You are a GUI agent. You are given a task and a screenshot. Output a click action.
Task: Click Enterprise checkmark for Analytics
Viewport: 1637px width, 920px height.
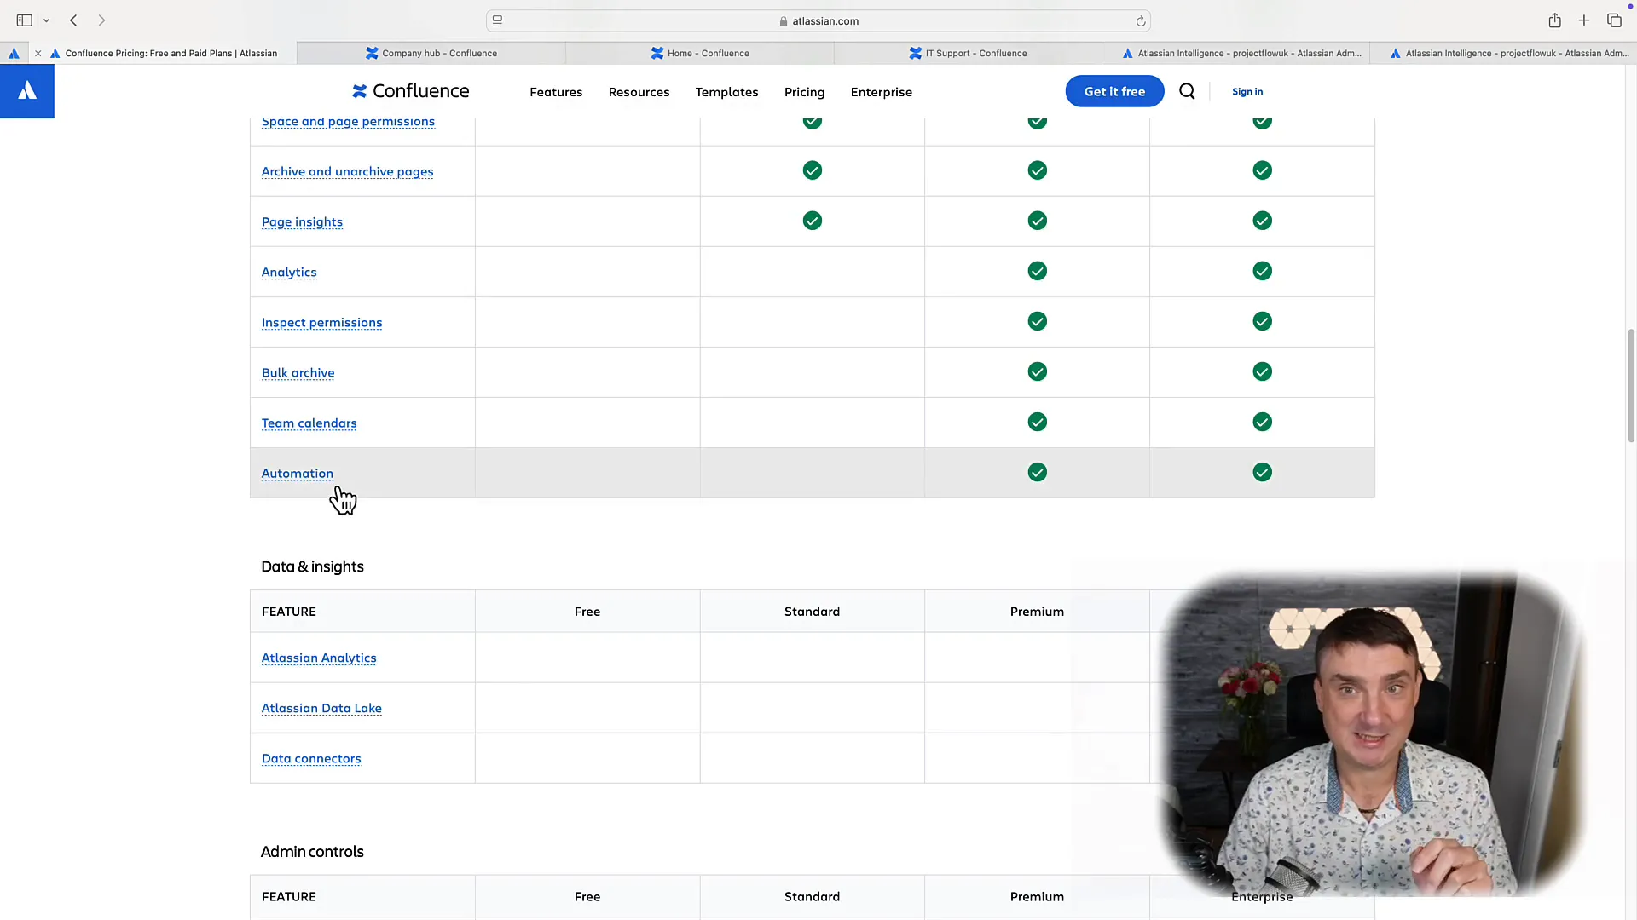(1263, 271)
